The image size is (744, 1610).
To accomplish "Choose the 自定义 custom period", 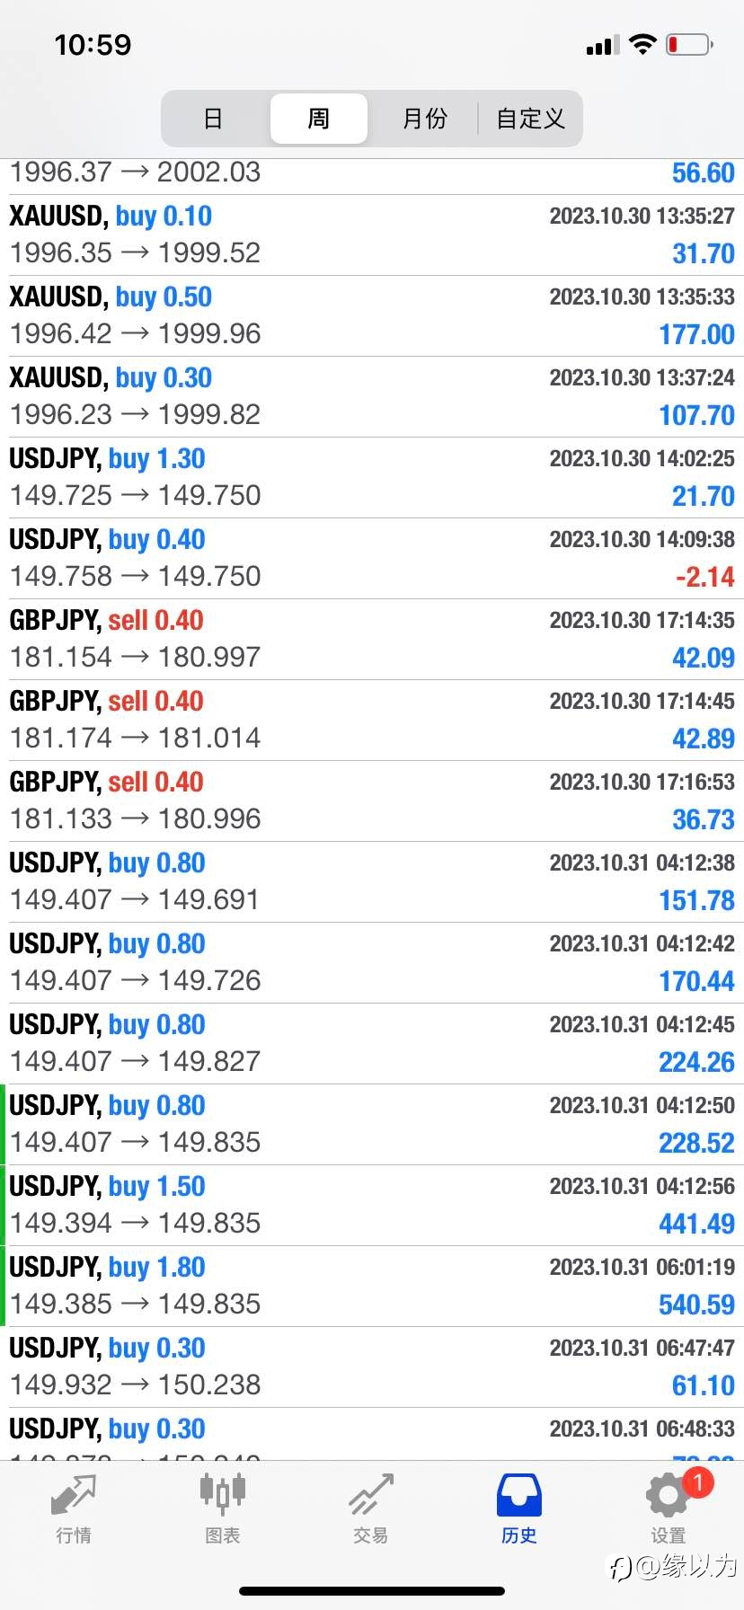I will pos(530,119).
